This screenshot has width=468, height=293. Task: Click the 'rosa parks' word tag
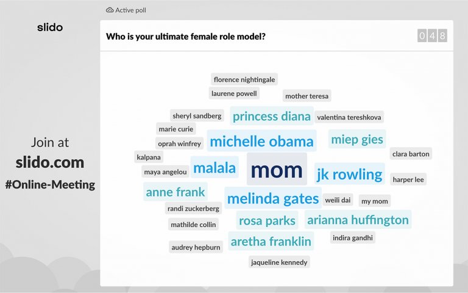coord(267,220)
